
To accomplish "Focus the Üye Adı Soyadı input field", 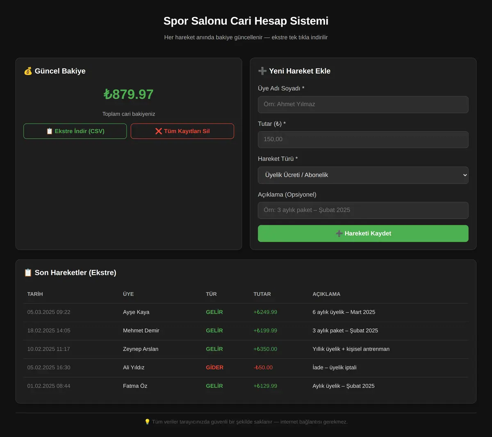I will 363,105.
